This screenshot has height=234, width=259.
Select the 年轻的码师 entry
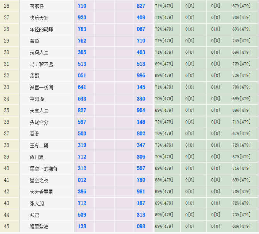(x=42, y=29)
